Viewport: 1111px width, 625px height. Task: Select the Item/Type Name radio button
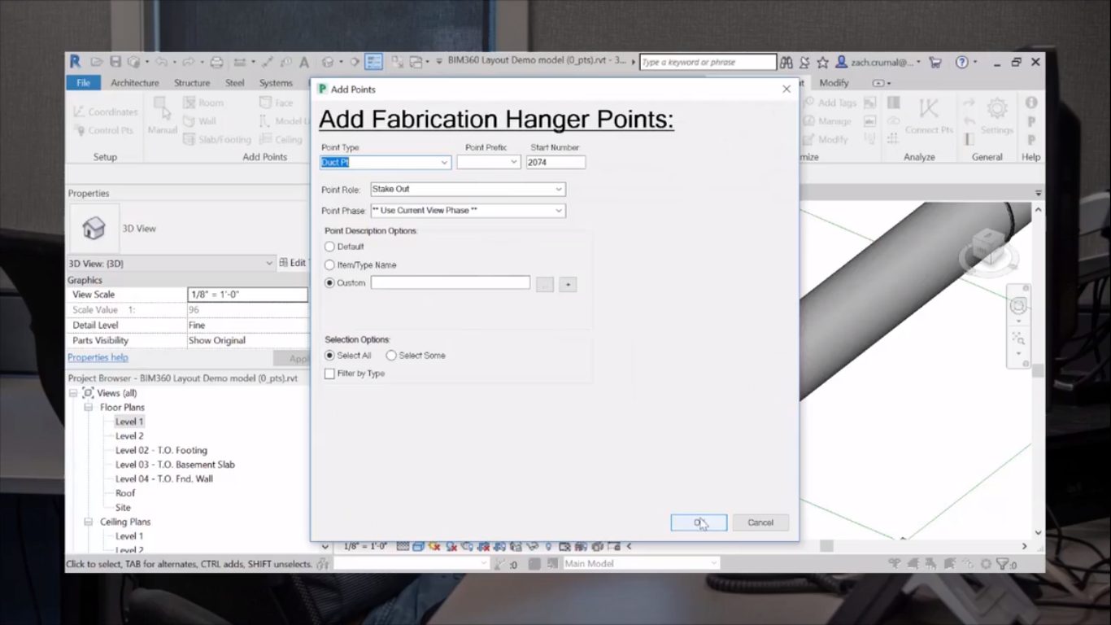click(329, 264)
